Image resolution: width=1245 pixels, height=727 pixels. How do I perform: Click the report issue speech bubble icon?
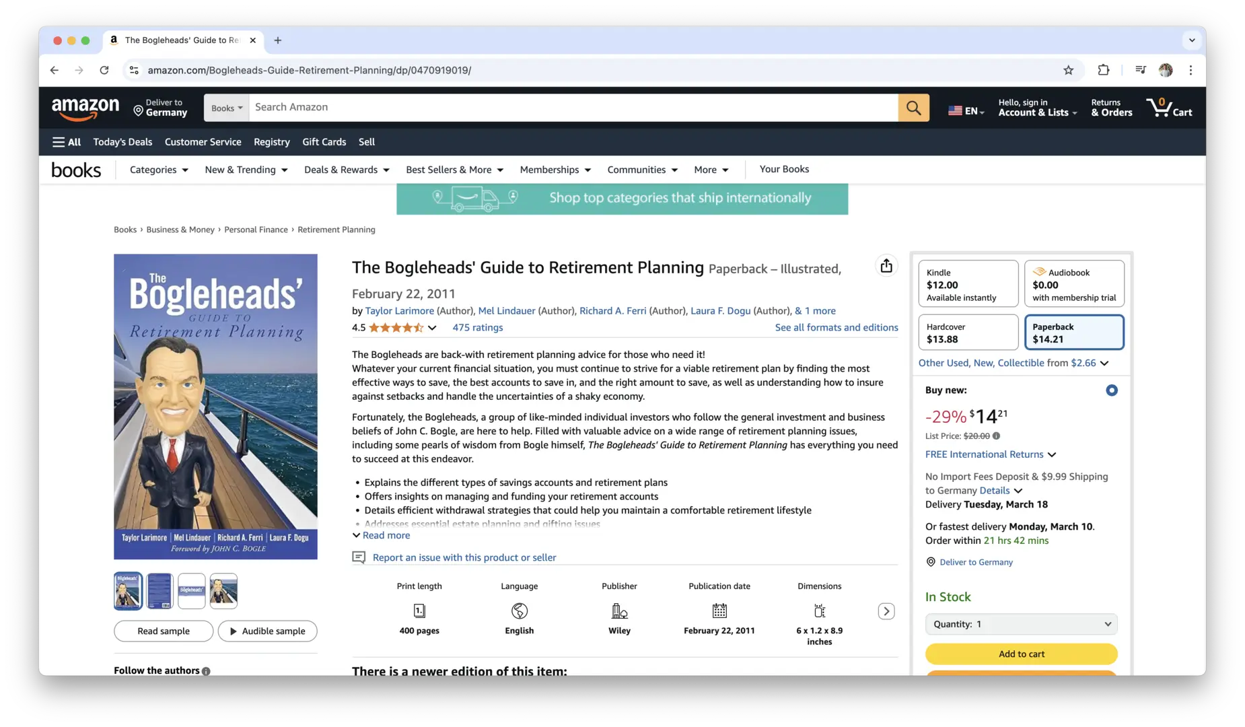[359, 557]
